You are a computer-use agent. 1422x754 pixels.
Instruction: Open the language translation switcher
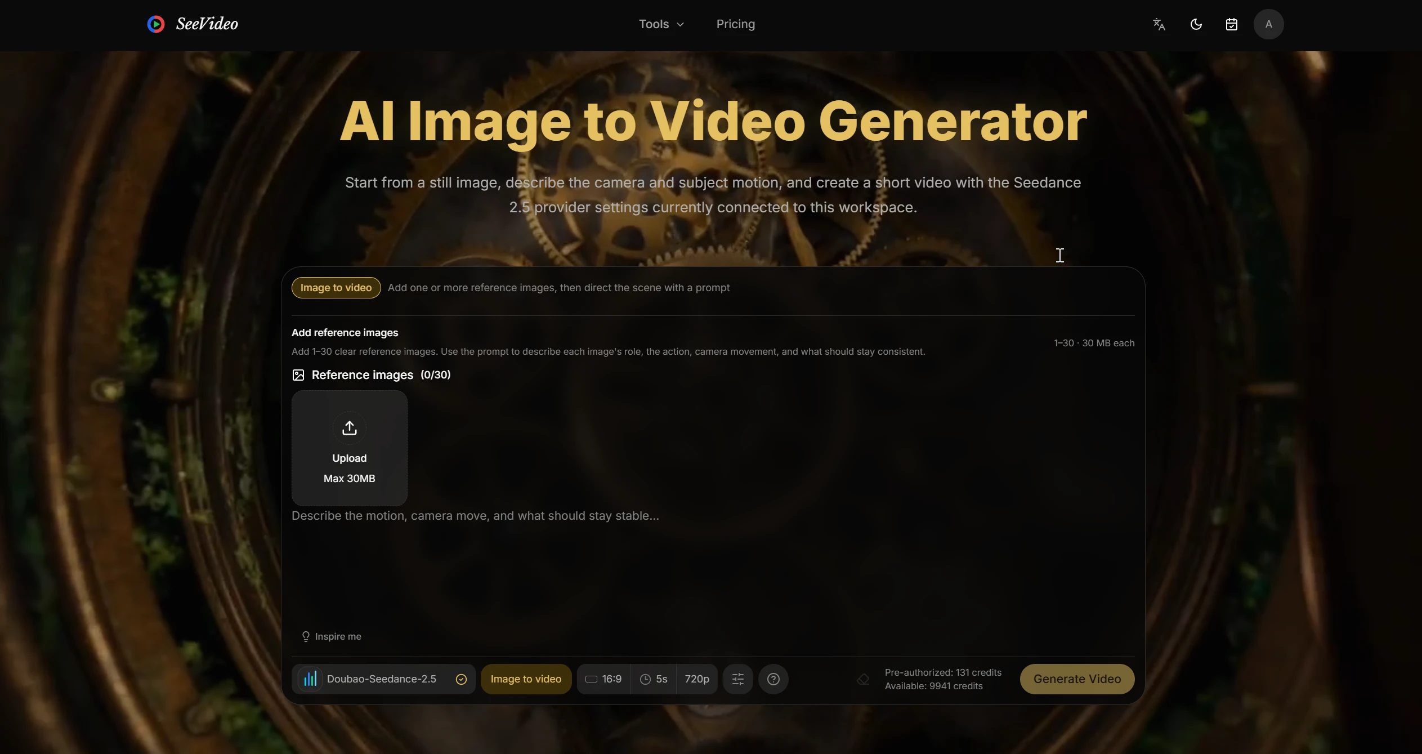click(x=1159, y=24)
